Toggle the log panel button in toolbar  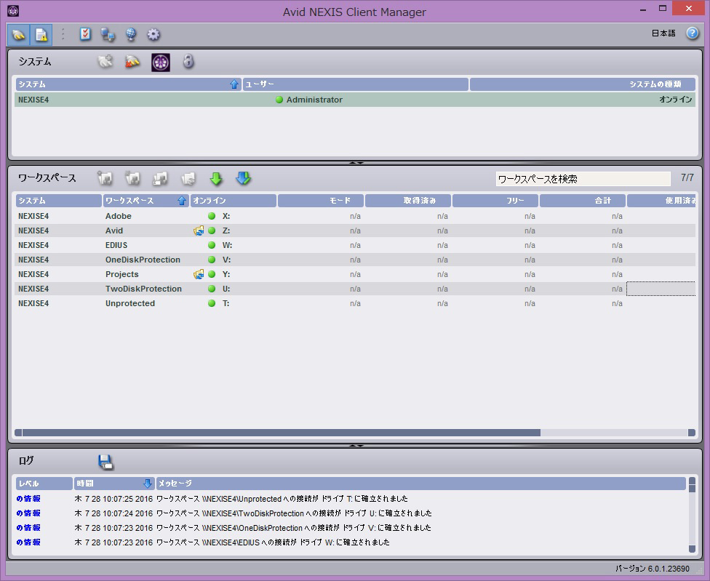[41, 34]
